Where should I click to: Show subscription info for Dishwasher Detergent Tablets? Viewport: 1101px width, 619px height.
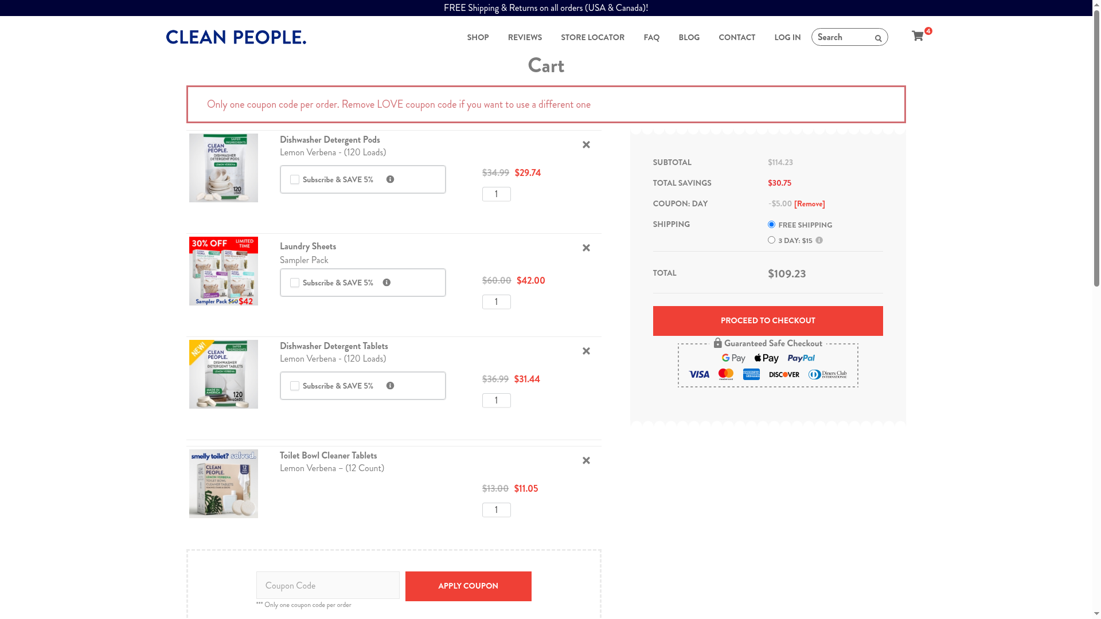tap(390, 386)
